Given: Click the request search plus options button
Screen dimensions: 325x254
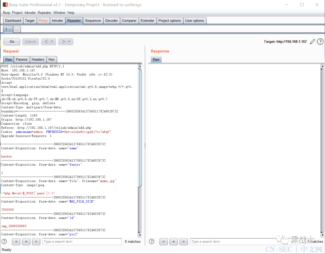Looking at the screenshot, I should pyautogui.click(x=26, y=241).
